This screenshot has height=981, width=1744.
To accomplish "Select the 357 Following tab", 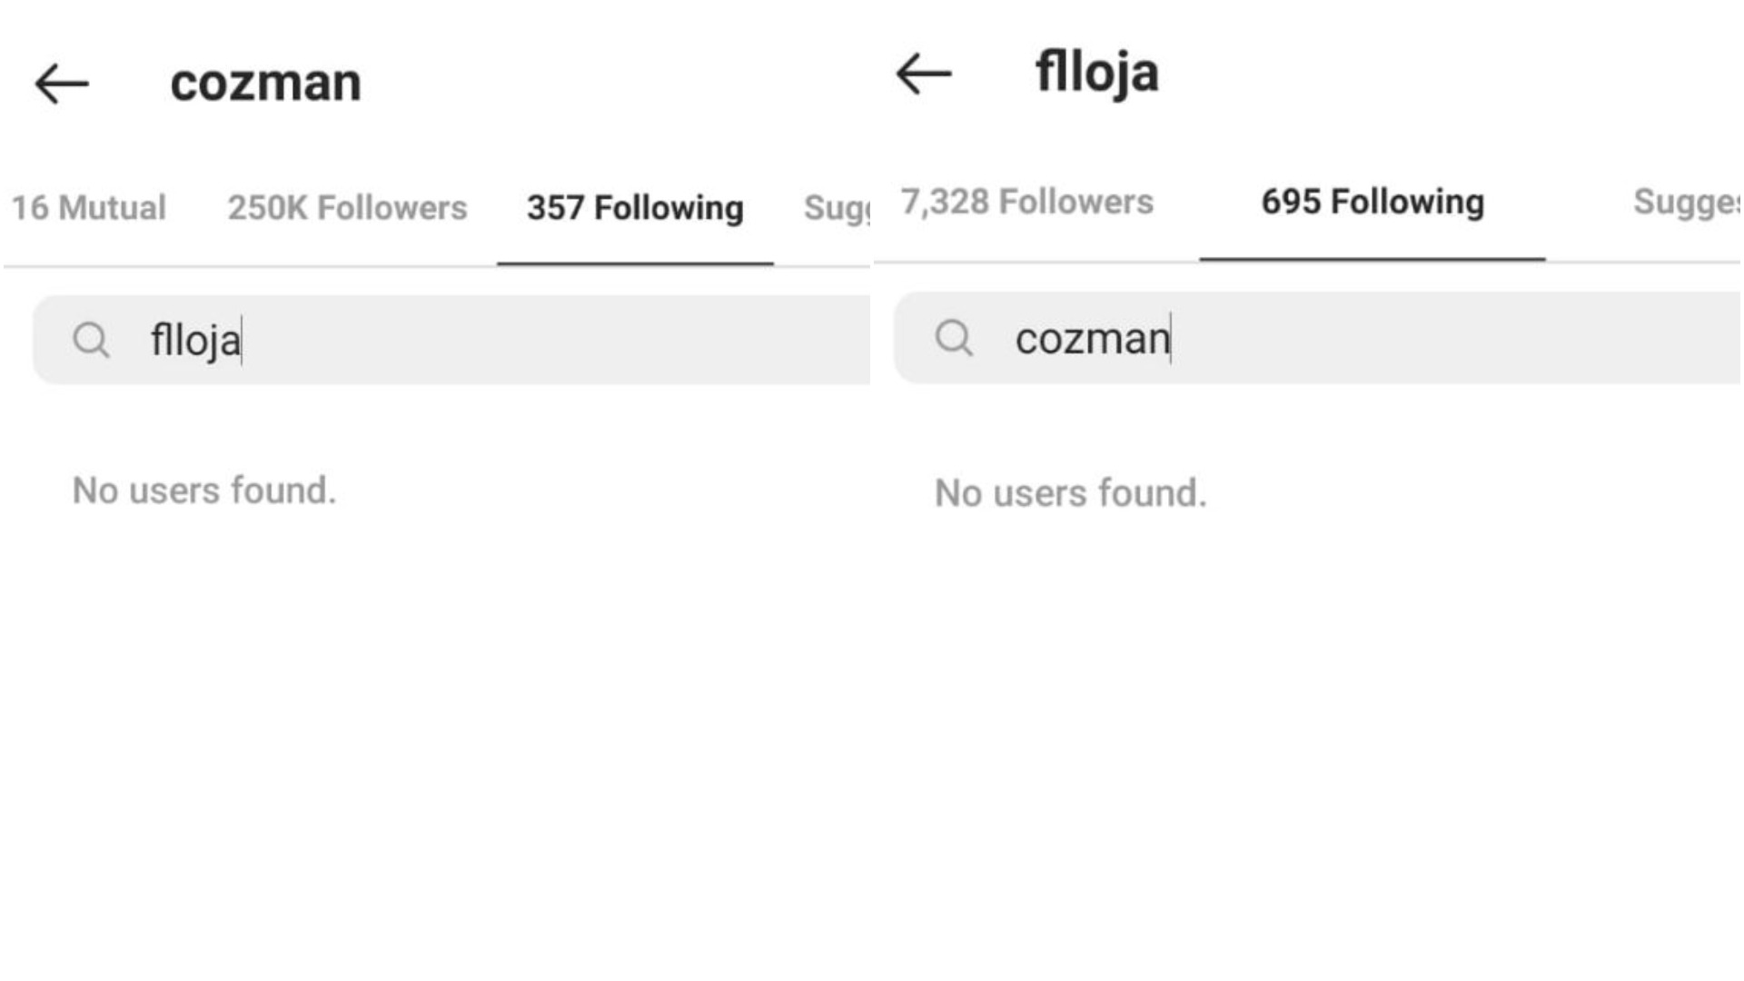I will pos(635,208).
